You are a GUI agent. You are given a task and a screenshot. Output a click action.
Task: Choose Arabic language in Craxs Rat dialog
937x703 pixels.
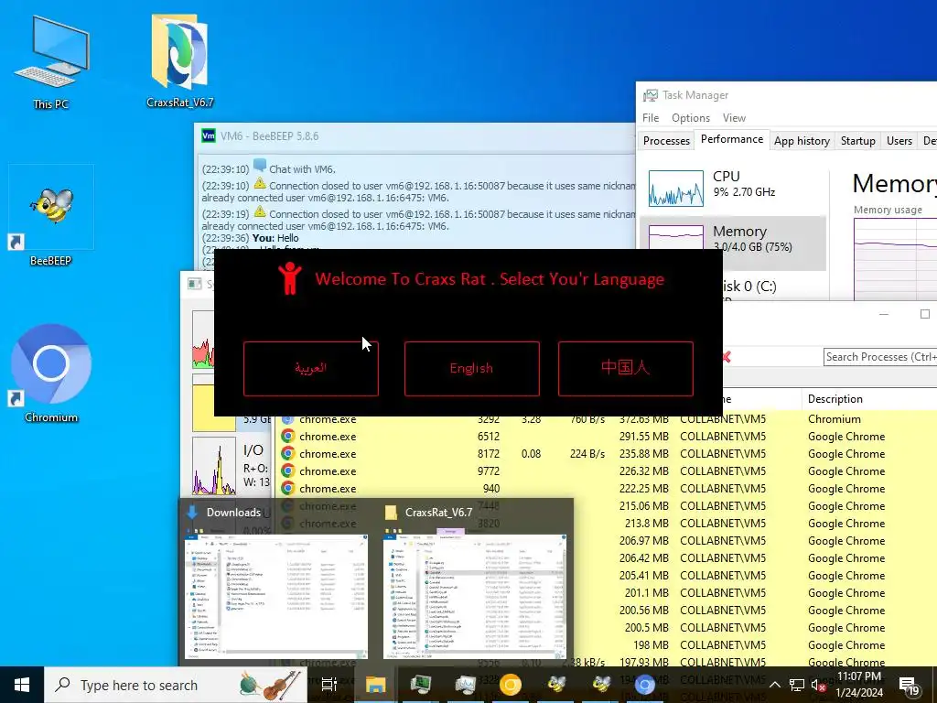click(311, 368)
